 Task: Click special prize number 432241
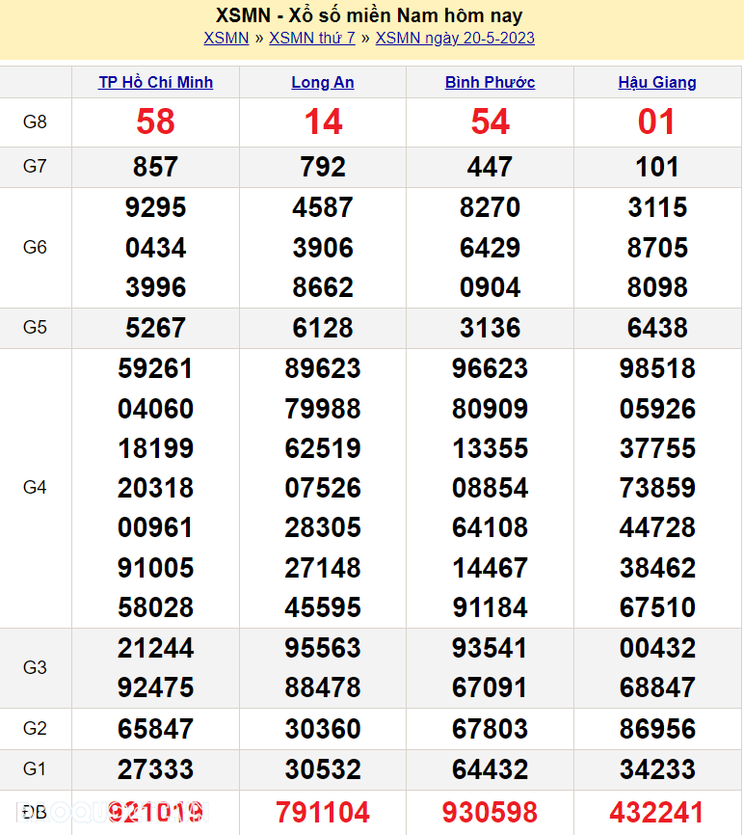[657, 812]
